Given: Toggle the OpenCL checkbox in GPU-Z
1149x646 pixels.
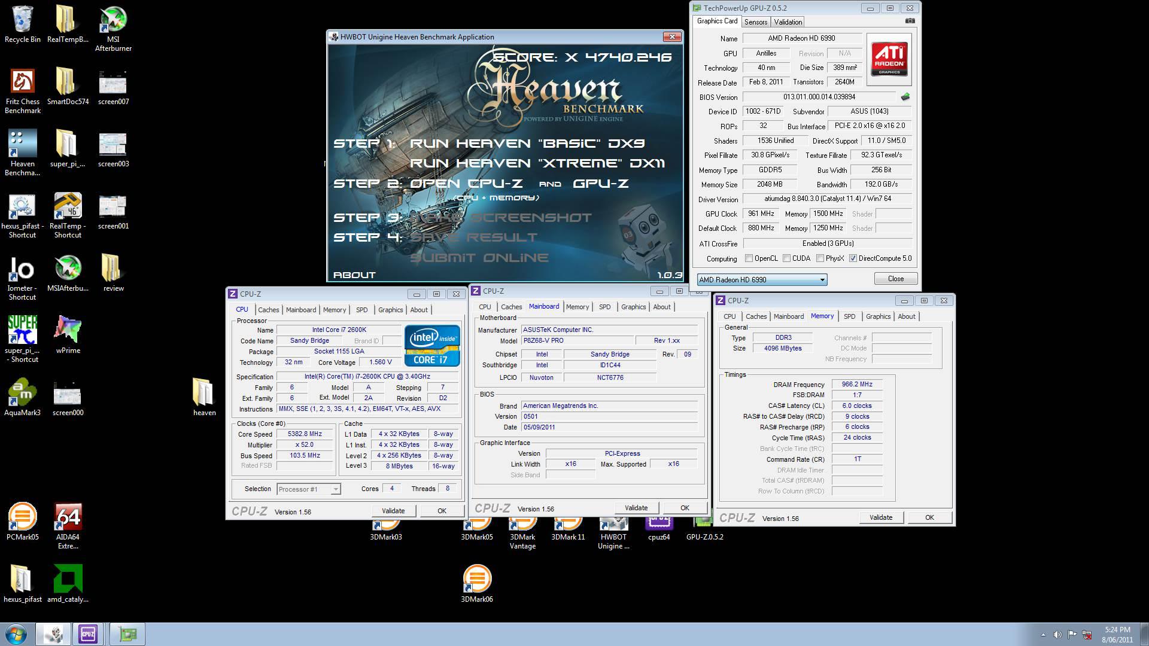Looking at the screenshot, I should click(749, 258).
